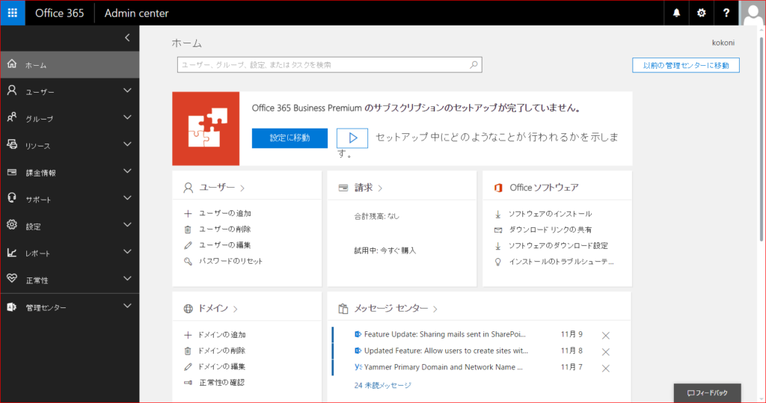Expand the 管理センター sidebar section
766x403 pixels.
[127, 307]
